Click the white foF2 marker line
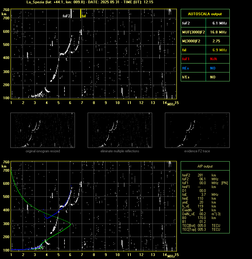The image size is (252, 259). (71, 13)
